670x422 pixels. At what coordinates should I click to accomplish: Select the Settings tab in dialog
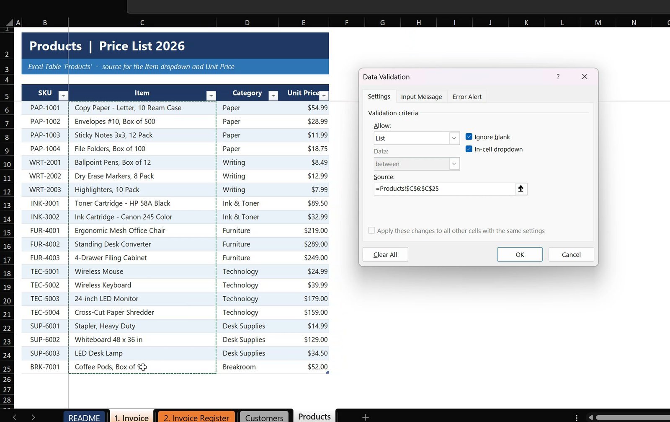(x=379, y=96)
